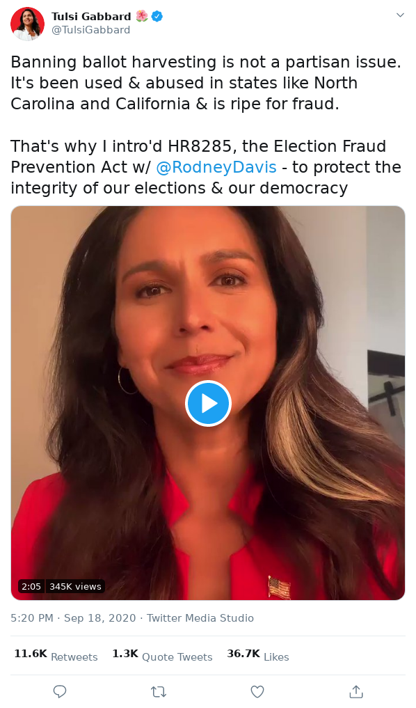Click the 2:05 video duration badge
Image resolution: width=416 pixels, height=708 pixels.
[x=31, y=586]
